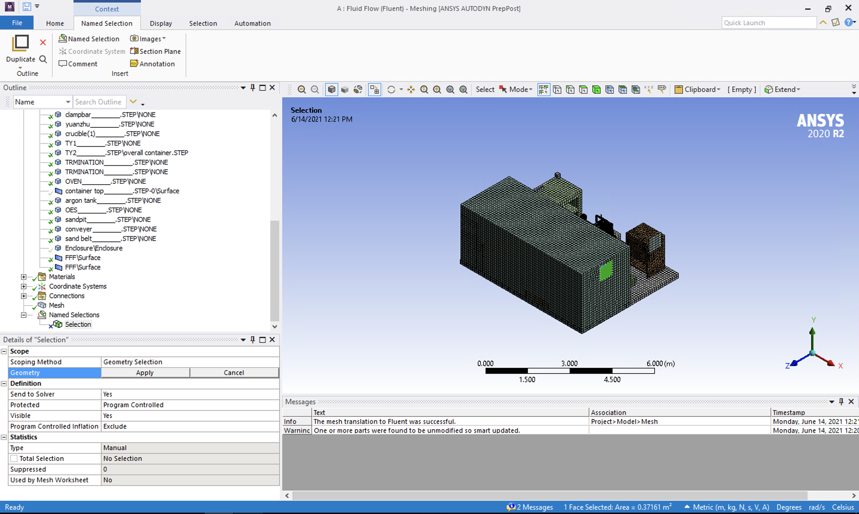Open the Images dropdown

tap(148, 39)
